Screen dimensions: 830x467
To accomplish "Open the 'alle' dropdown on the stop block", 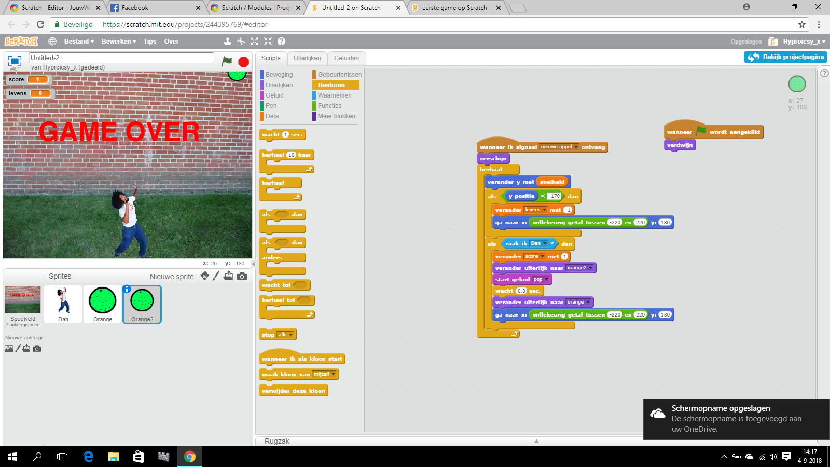I will tap(286, 335).
